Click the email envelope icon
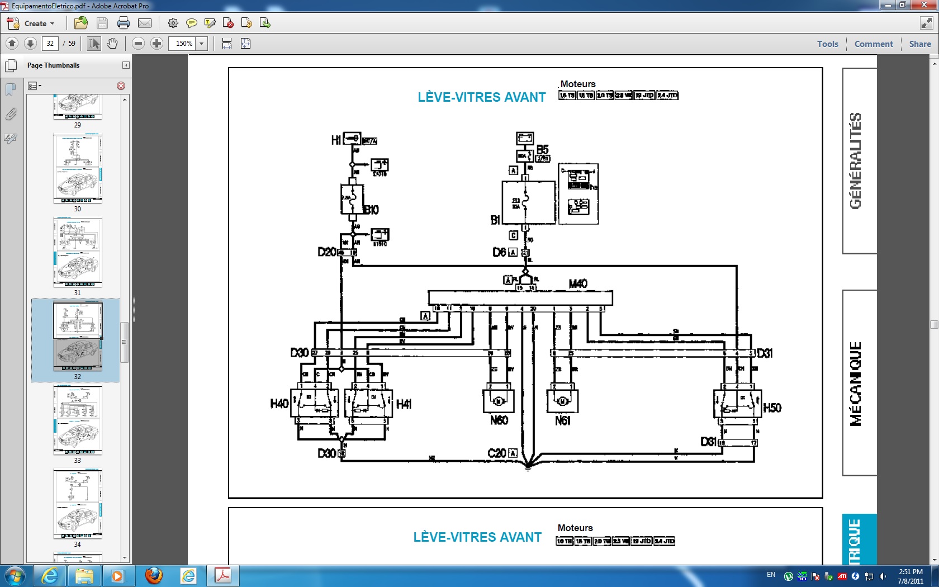Viewport: 939px width, 587px height. click(145, 23)
